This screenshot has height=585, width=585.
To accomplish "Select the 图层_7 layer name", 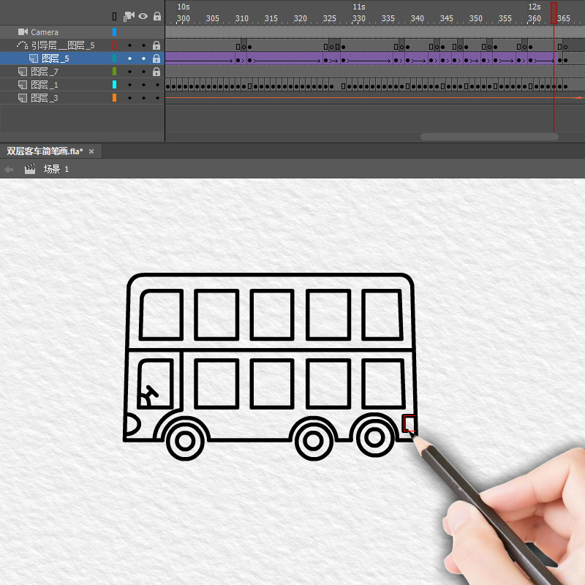I will 45,72.
